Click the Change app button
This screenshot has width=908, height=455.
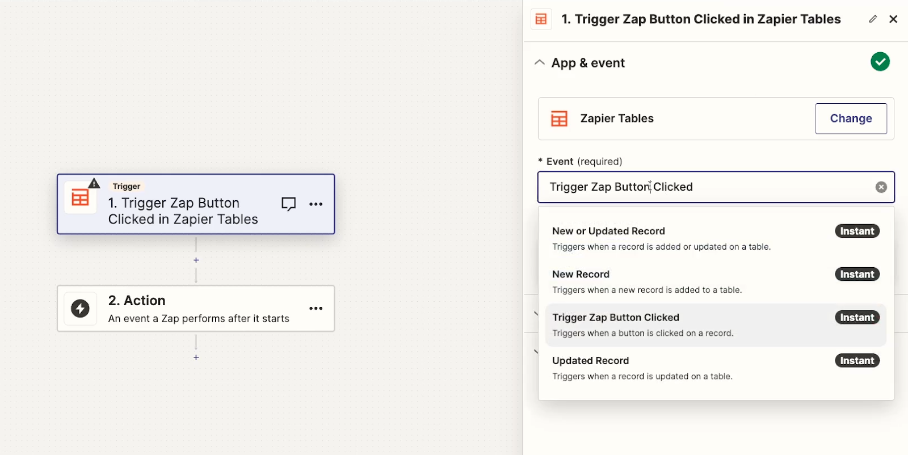(x=851, y=119)
